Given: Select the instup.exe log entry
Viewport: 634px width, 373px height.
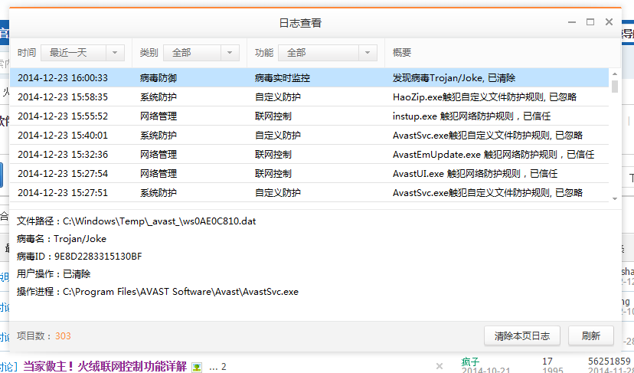Looking at the screenshot, I should (x=309, y=116).
